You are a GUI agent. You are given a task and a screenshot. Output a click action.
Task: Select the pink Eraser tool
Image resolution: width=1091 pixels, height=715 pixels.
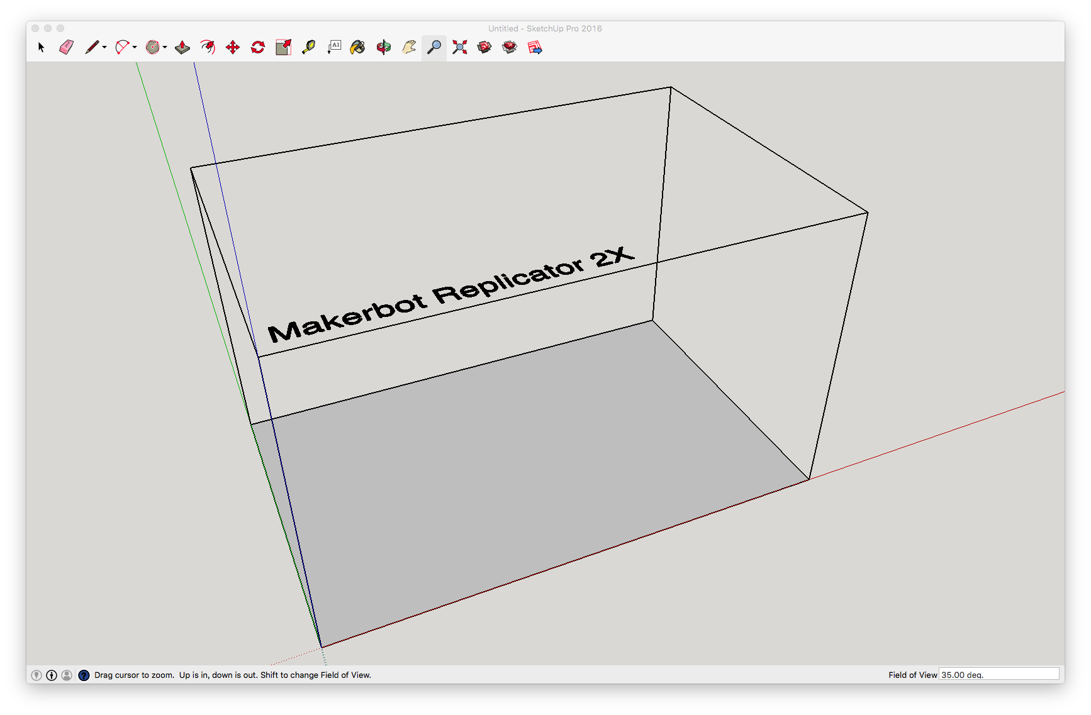tap(67, 47)
